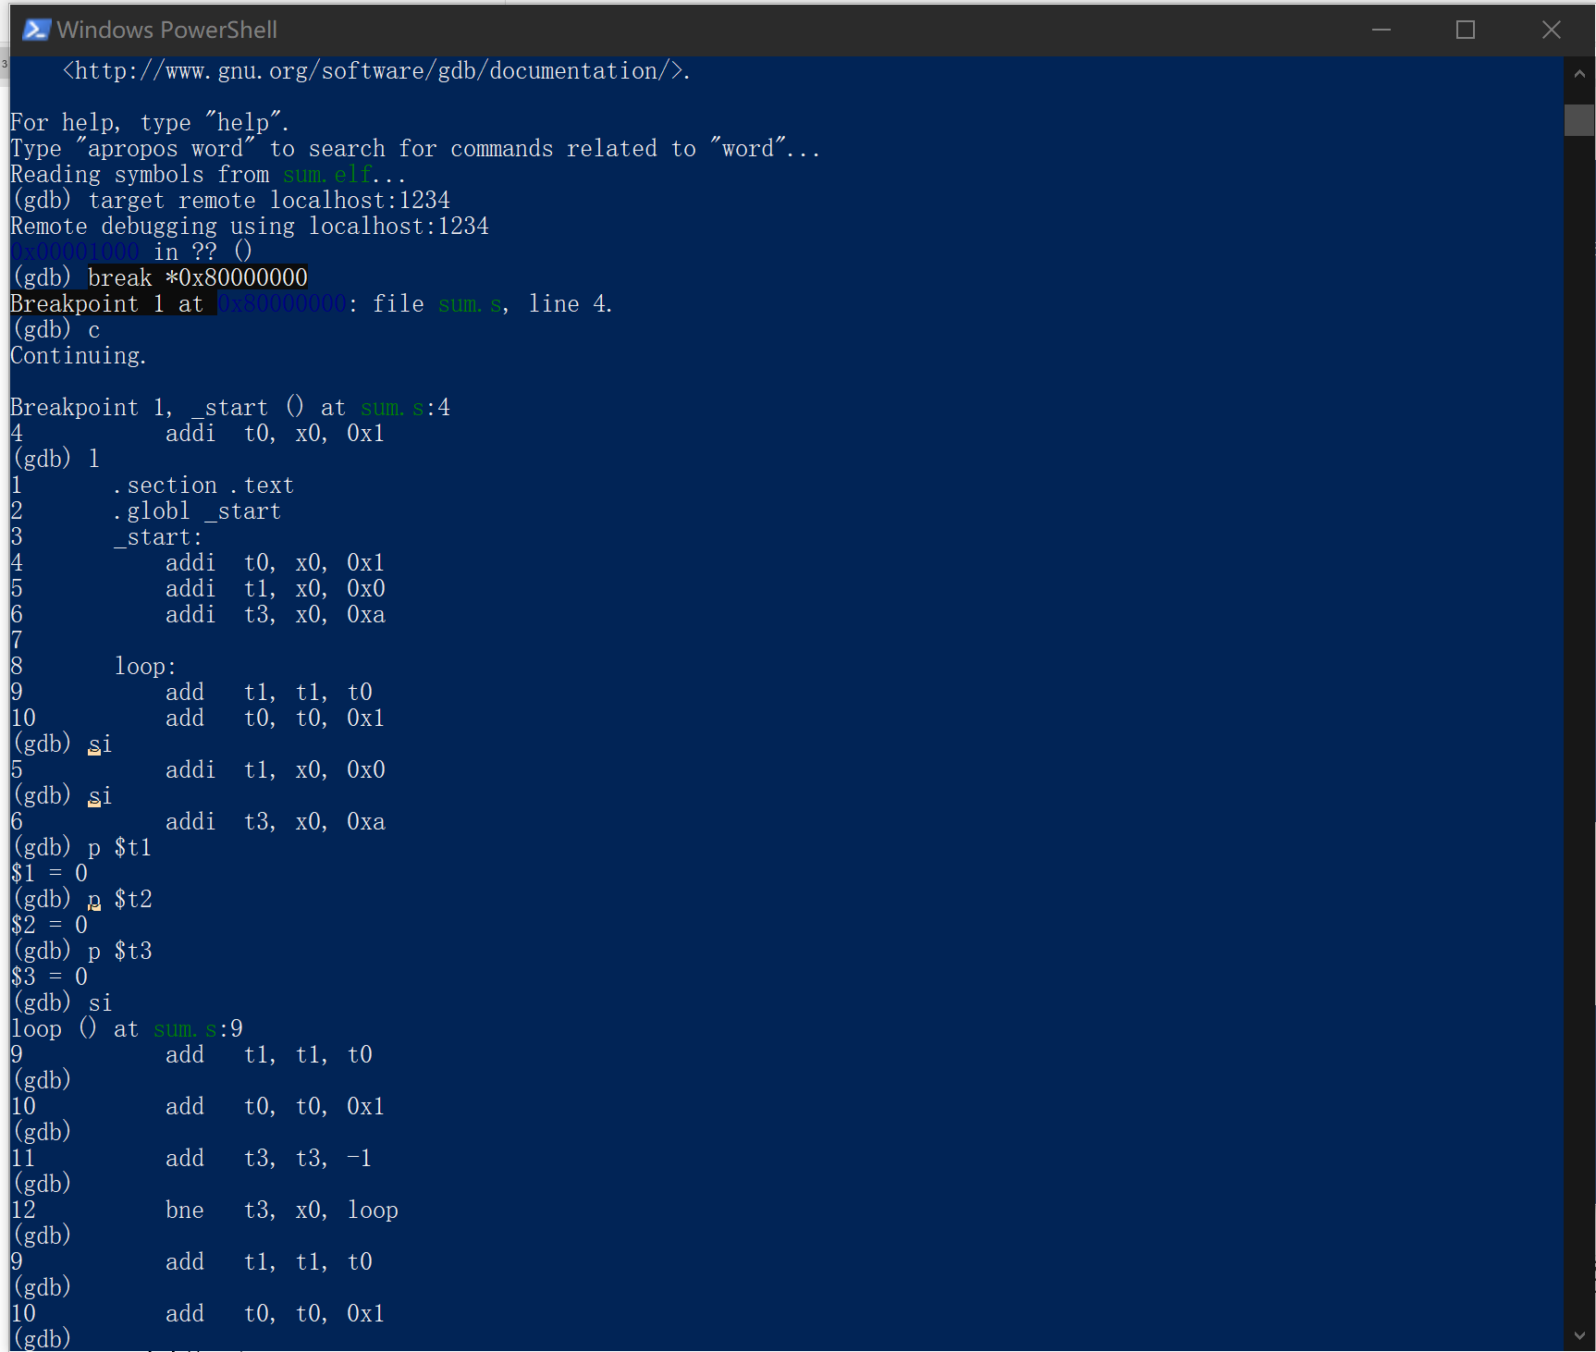
Task: Maximize the Windows PowerShell window
Action: (1465, 30)
